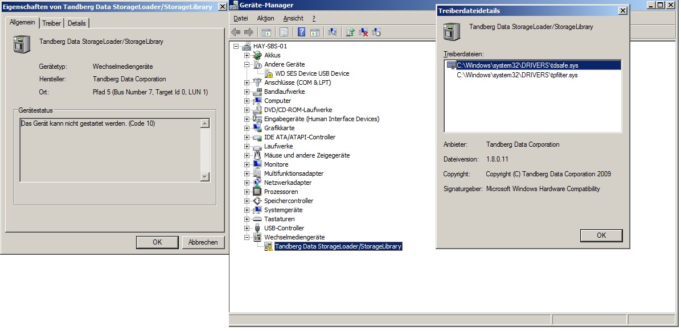Expand the Speichercontroller node
681x331 pixels.
[247, 201]
